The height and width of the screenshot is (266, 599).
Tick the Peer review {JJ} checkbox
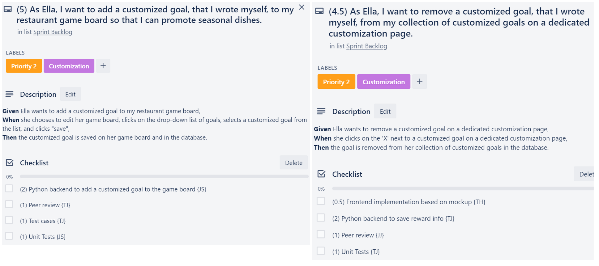(321, 234)
